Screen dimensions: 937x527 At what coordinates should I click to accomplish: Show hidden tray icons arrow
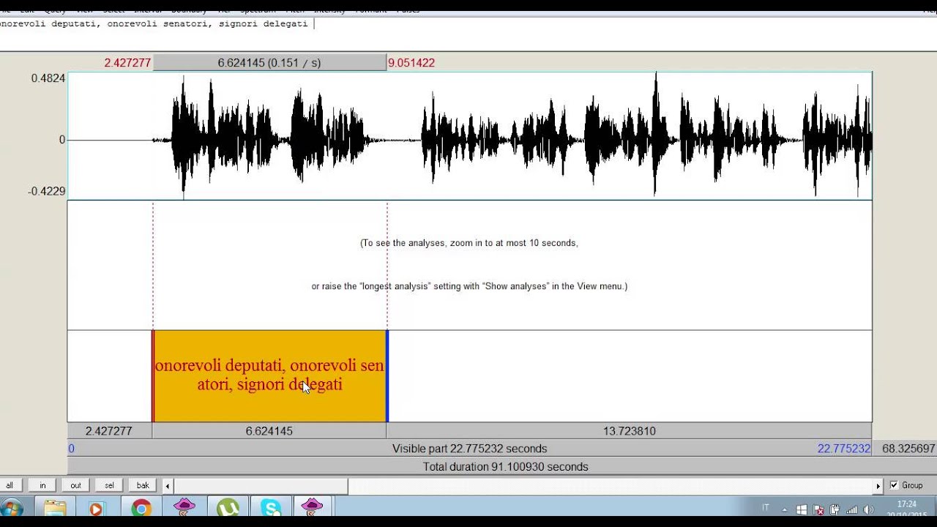point(785,509)
